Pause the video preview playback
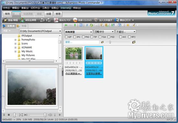The height and width of the screenshot is (123, 178). (x=4, y=115)
